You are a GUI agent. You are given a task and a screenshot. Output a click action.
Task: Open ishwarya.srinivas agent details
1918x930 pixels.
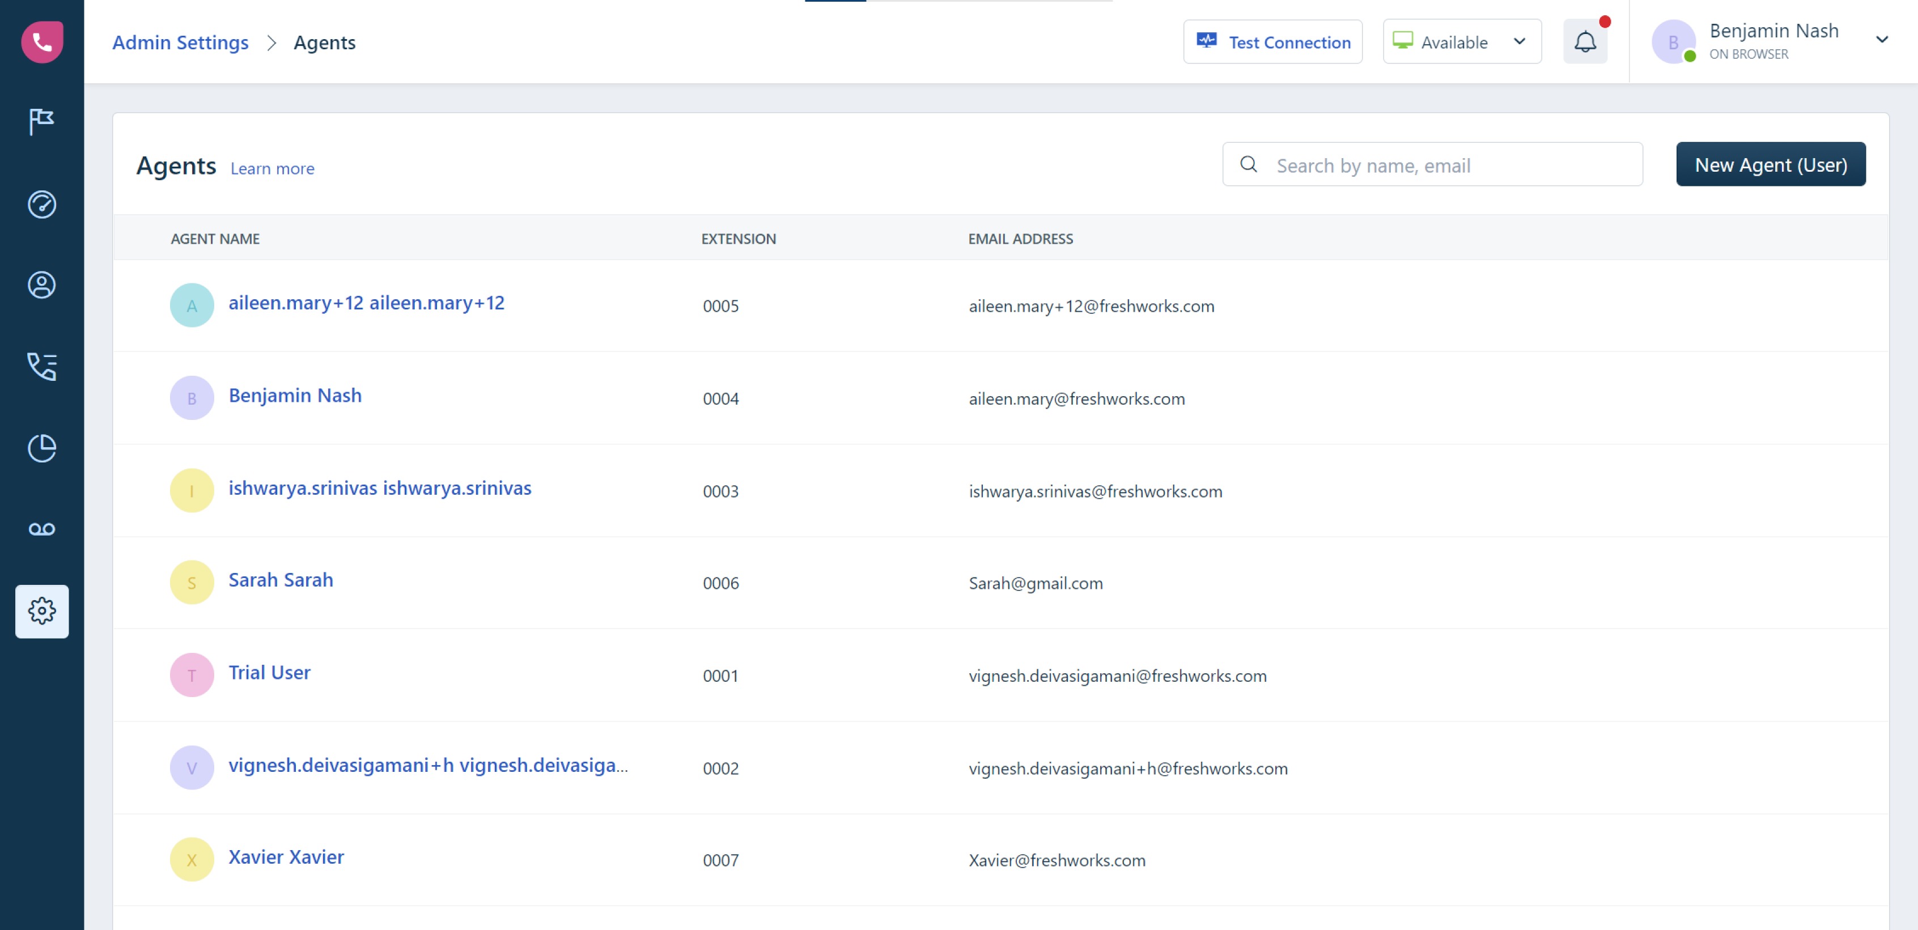point(379,488)
